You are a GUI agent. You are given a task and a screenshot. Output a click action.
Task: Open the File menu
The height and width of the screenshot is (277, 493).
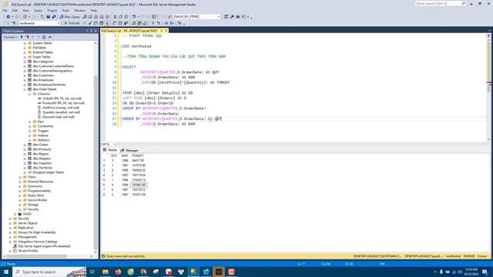[5, 10]
